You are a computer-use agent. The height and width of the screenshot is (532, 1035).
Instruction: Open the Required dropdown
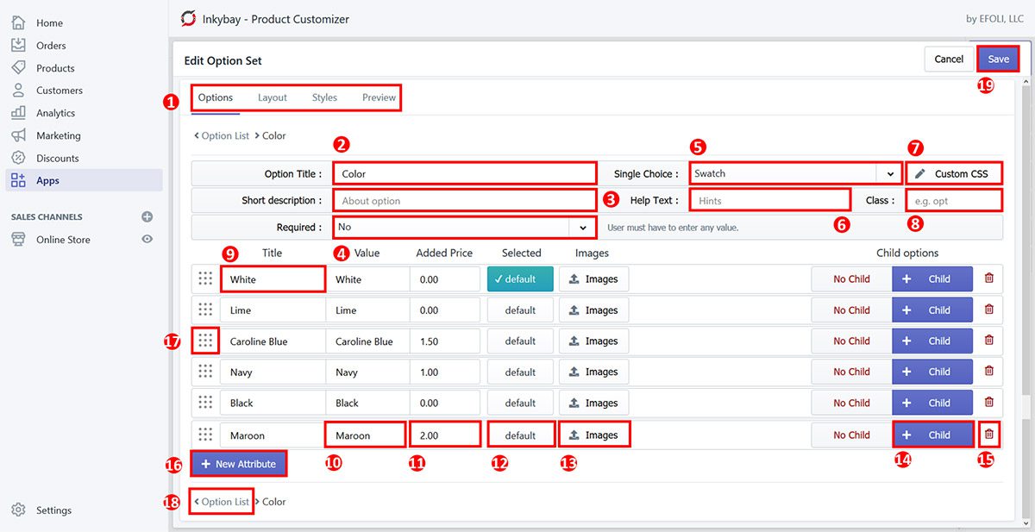(464, 227)
